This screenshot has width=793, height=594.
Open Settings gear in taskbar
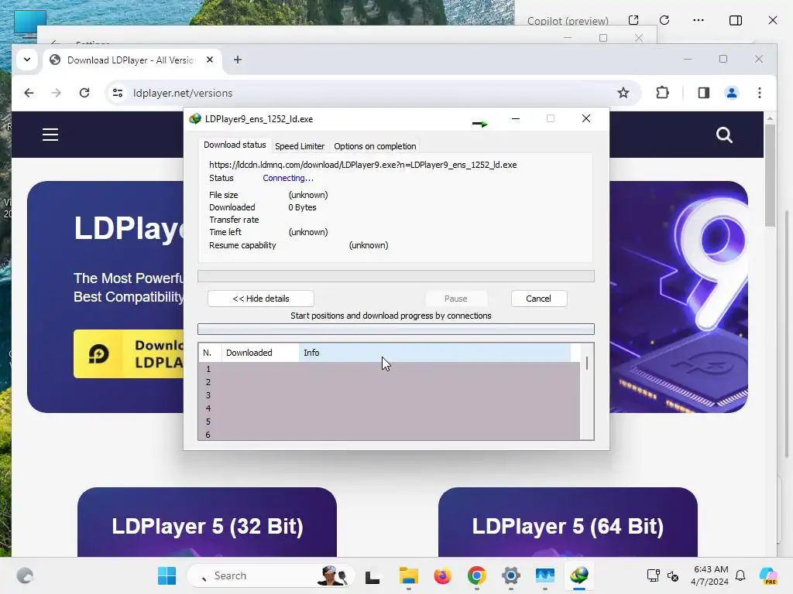coord(511,575)
